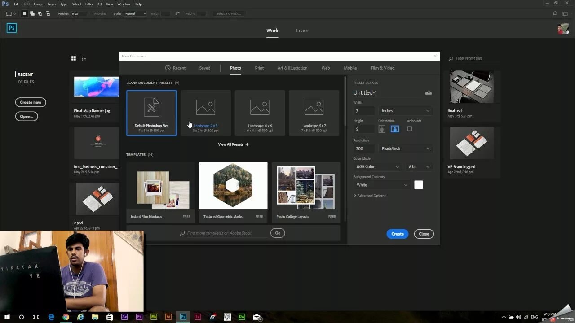Screen dimensions: 575x323
Task: Open the Rectangular Marquee tool preset picker
Action: (11, 13)
